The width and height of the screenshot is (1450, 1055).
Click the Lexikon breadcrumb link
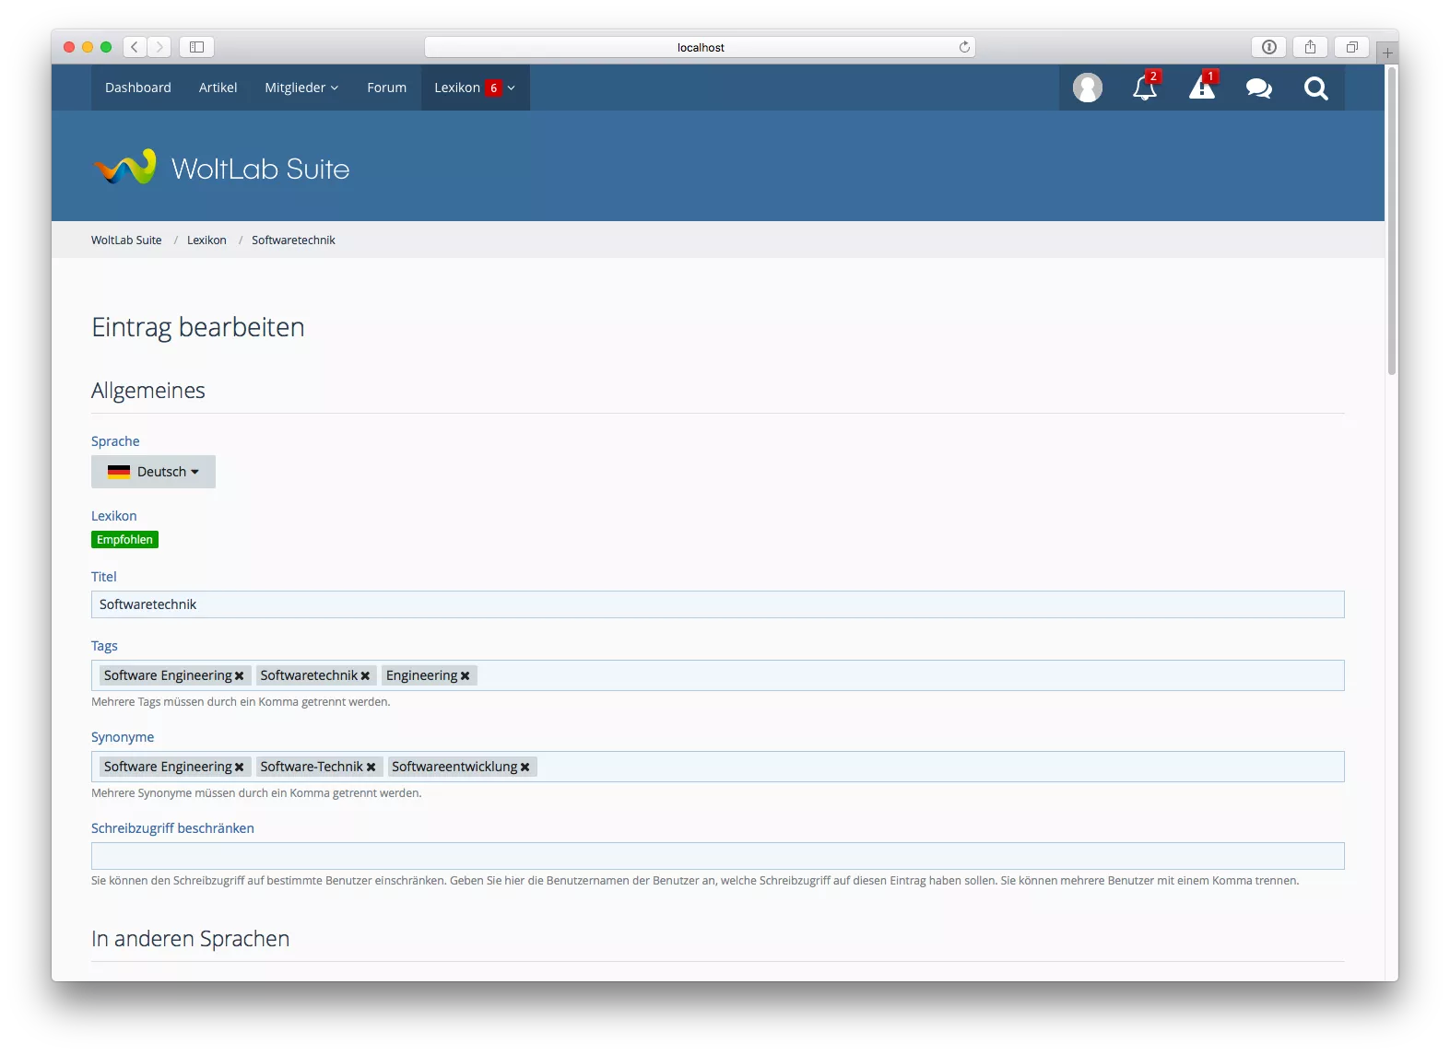point(206,240)
